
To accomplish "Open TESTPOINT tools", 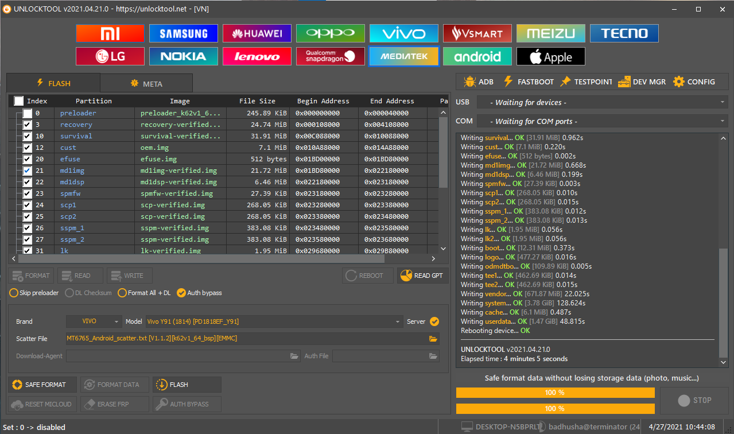I will 586,82.
